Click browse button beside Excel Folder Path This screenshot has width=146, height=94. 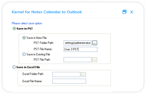point(83,74)
